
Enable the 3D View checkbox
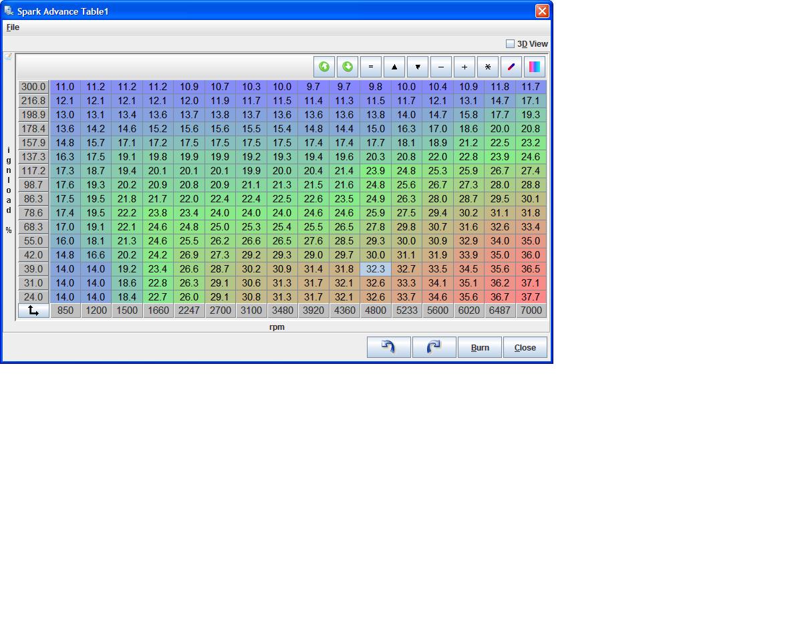point(511,44)
